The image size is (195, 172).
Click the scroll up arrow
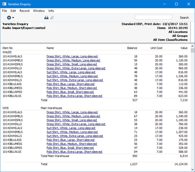click(192, 46)
